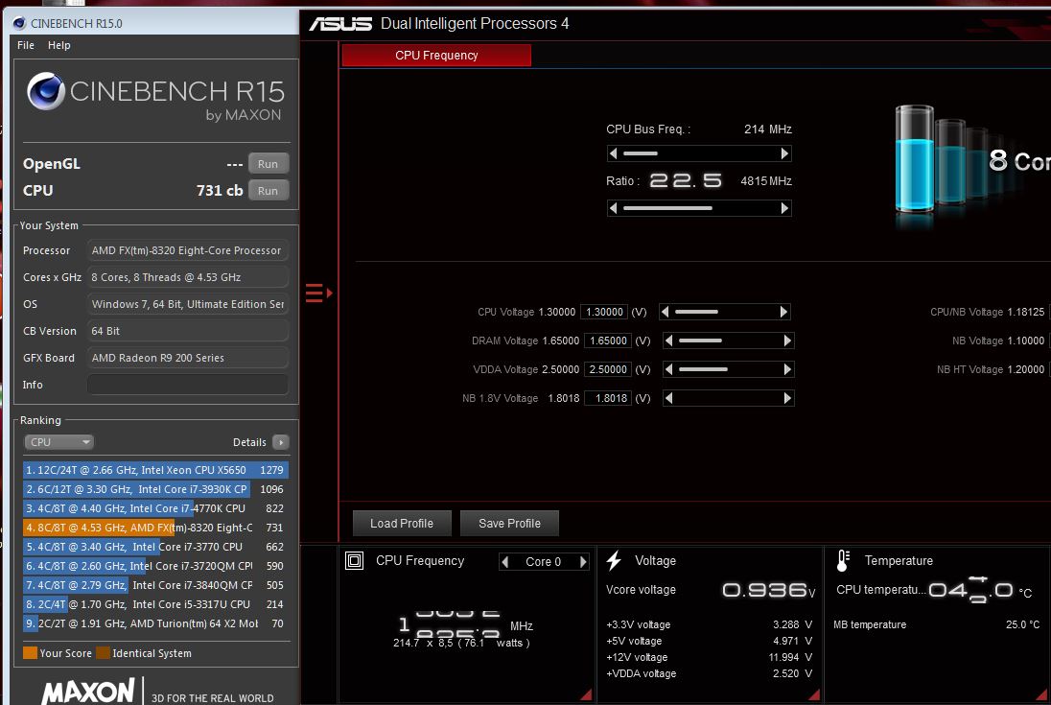This screenshot has width=1051, height=705.
Task: Decrease DRAM Voltage with left arrow
Action: point(669,341)
